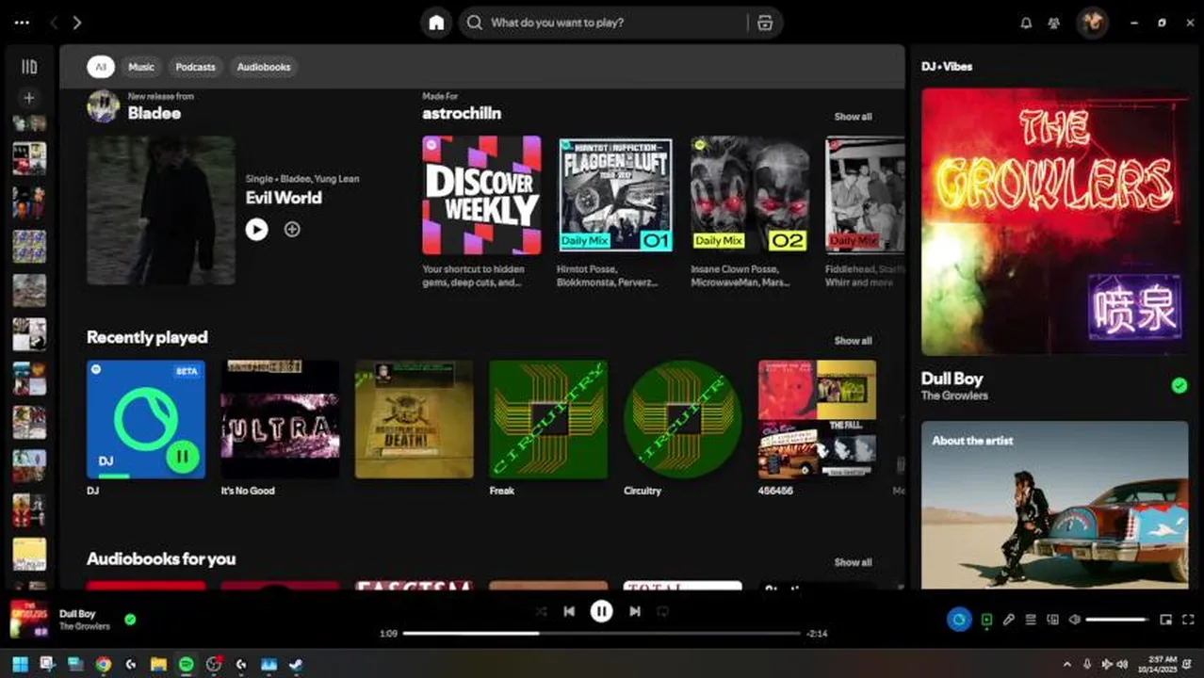Open Dull Boy title in right panel
The width and height of the screenshot is (1204, 678).
[x=952, y=379]
